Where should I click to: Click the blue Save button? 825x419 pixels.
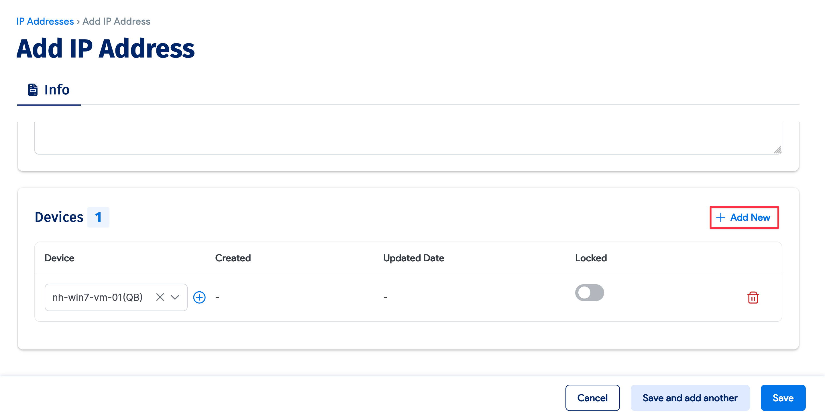[783, 398]
